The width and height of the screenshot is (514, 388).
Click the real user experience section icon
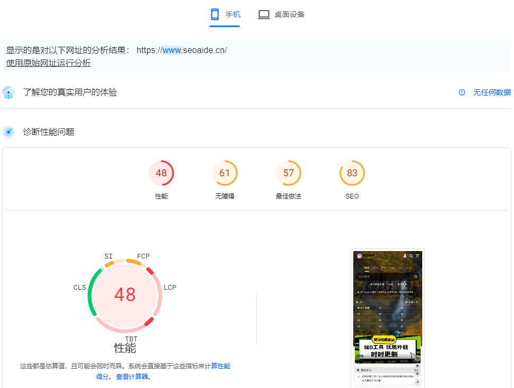pyautogui.click(x=8, y=93)
